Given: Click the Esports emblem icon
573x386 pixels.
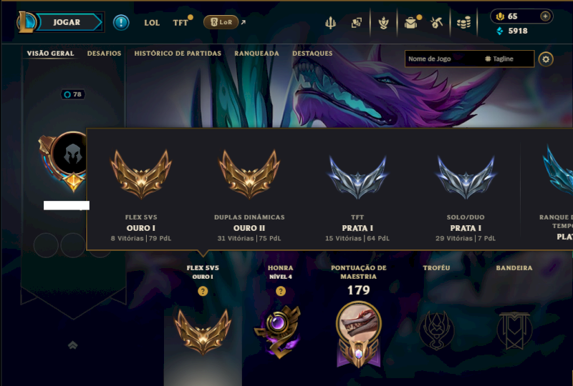Looking at the screenshot, I should 383,23.
